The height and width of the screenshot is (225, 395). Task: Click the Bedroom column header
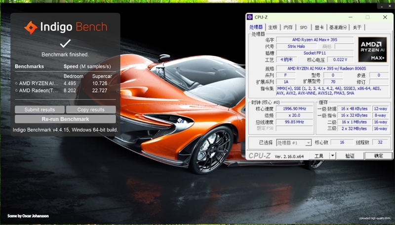(x=73, y=76)
